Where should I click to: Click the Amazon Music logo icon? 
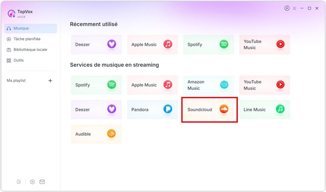click(x=224, y=84)
